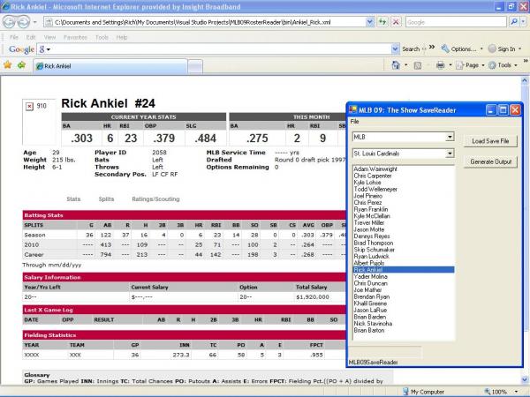Click the Favorites star icon
Screen dimensions: 530x397
coord(8,64)
